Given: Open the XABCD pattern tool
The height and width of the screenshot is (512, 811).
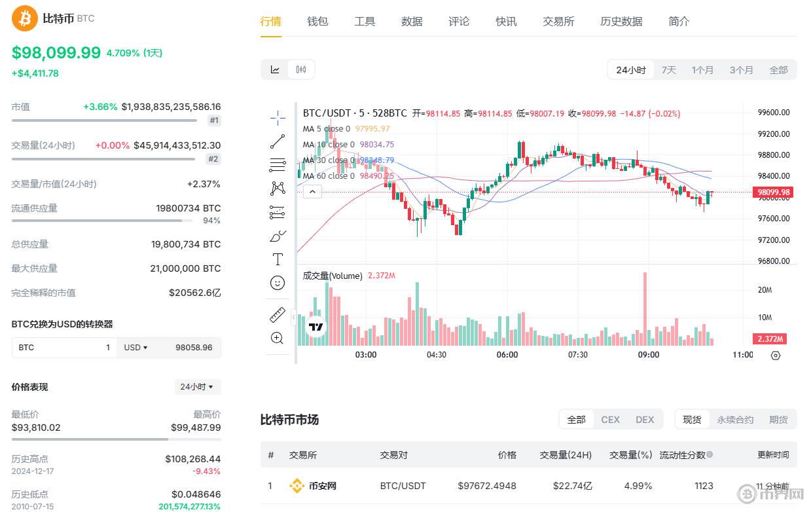Looking at the screenshot, I should pos(277,188).
